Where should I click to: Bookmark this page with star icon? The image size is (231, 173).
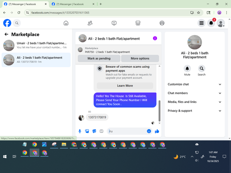tap(199, 12)
